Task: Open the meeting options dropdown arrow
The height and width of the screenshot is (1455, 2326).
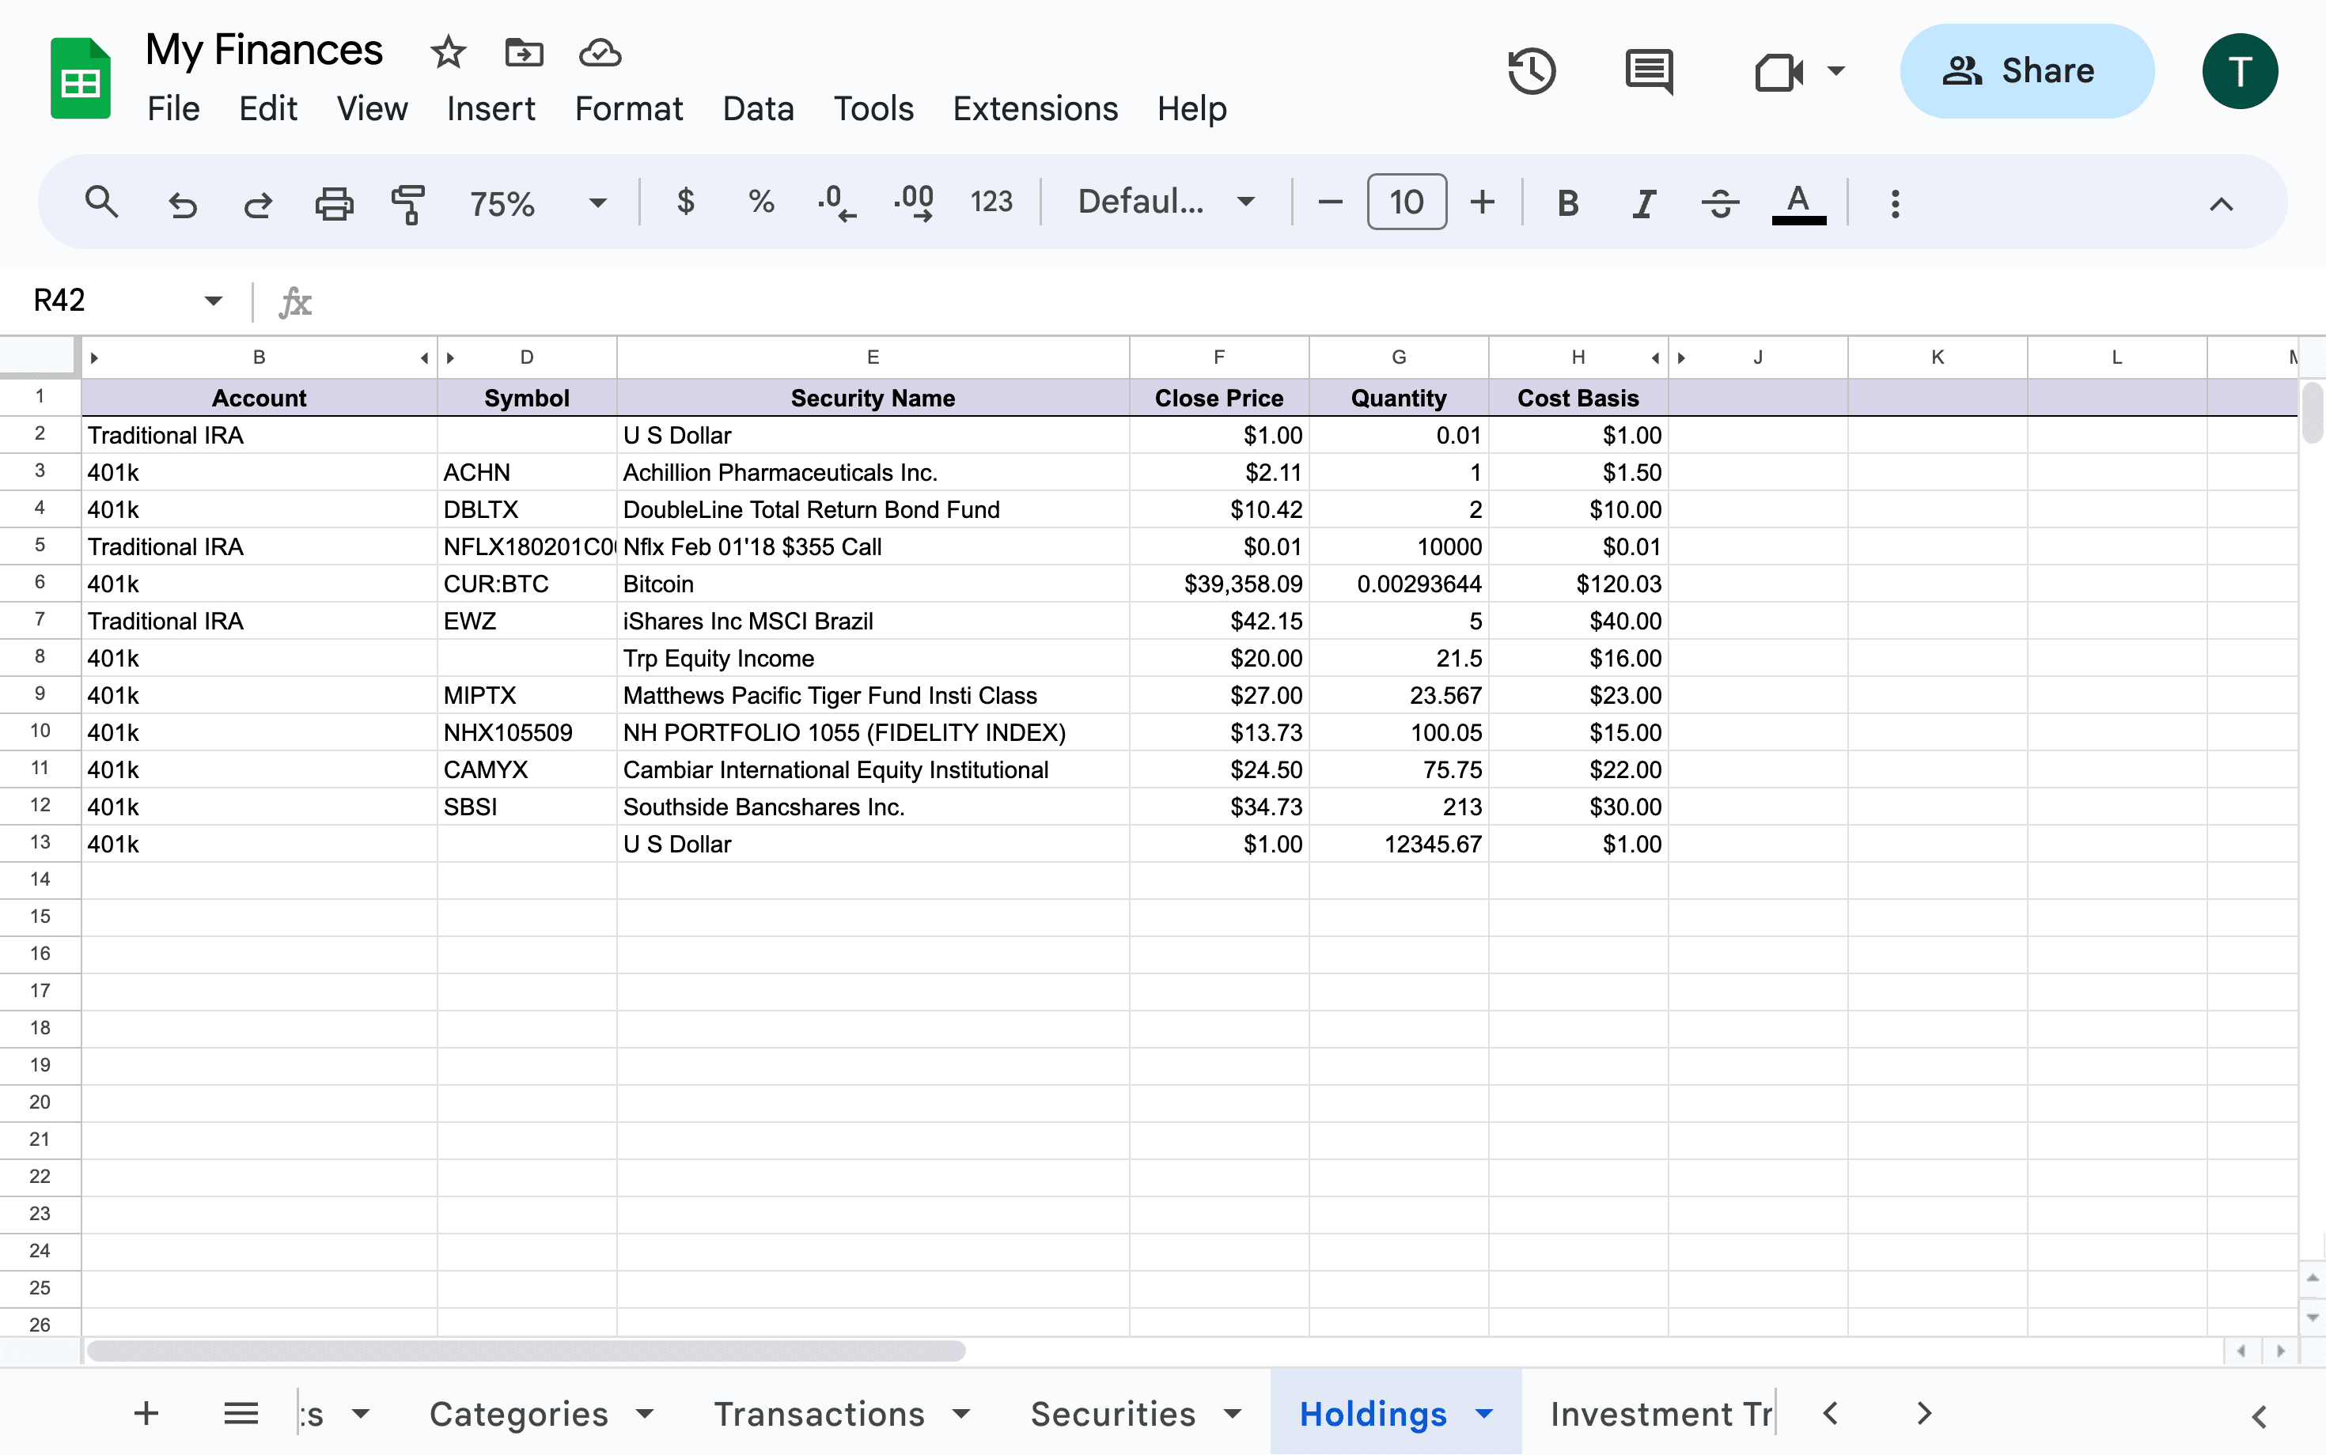Action: click(1836, 71)
